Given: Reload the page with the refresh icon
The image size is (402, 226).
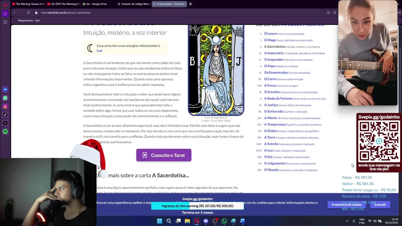Looking at the screenshot, I should [x=28, y=13].
